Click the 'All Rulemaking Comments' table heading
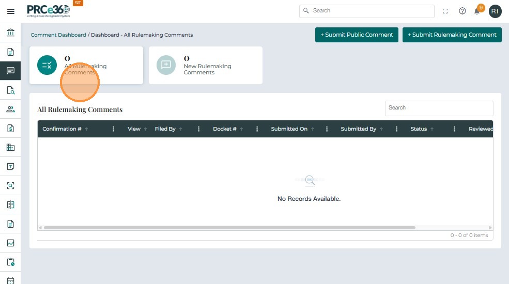This screenshot has width=509, height=284. click(x=80, y=109)
